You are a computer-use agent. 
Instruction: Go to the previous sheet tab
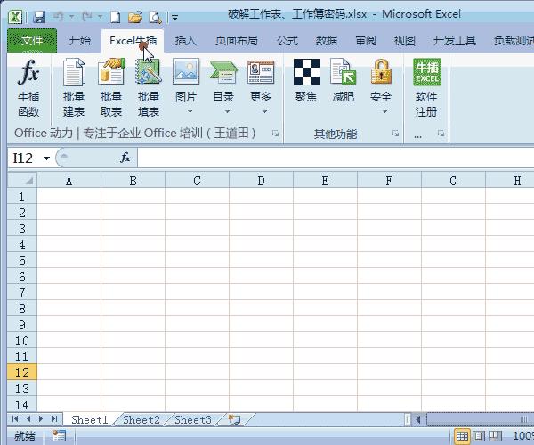28,419
